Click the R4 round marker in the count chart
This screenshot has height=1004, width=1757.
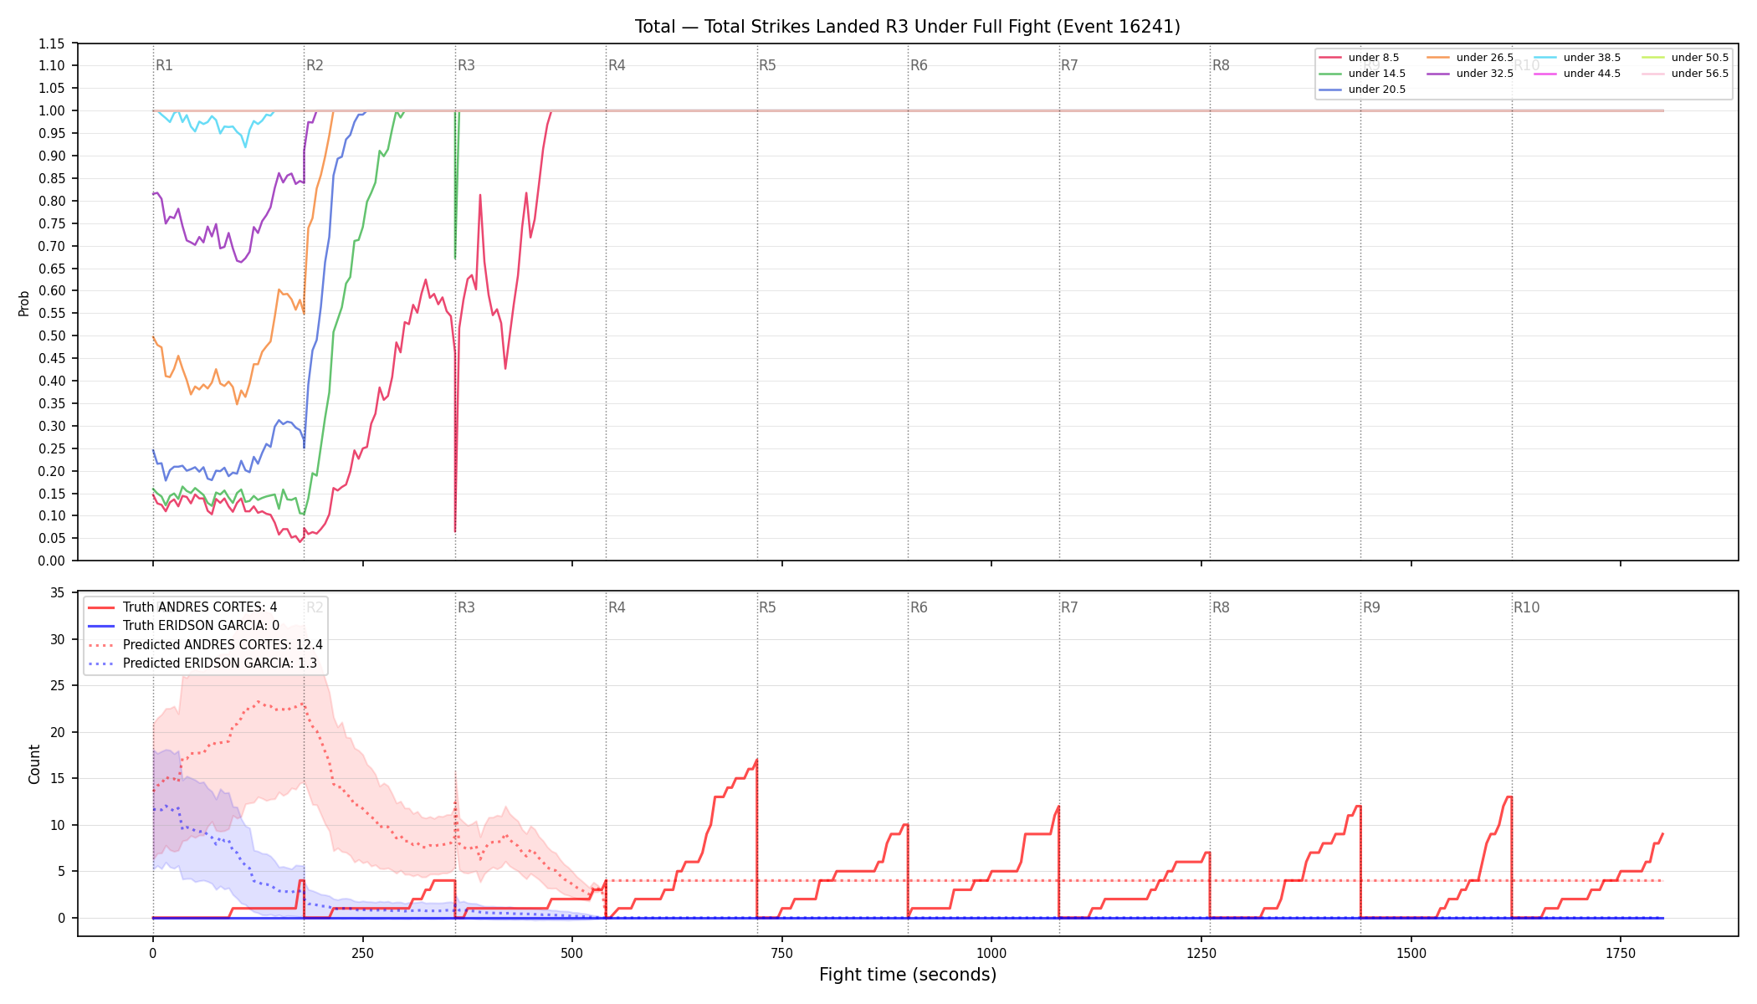[617, 607]
